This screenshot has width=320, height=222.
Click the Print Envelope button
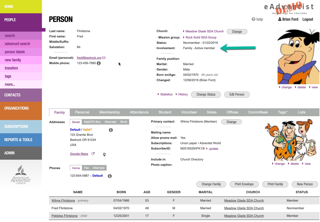[244, 184]
